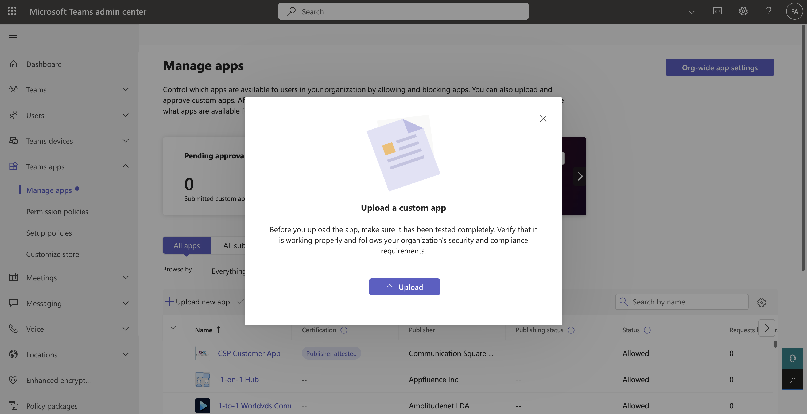Click the help question mark icon
Viewport: 807px width, 414px height.
pyautogui.click(x=769, y=11)
